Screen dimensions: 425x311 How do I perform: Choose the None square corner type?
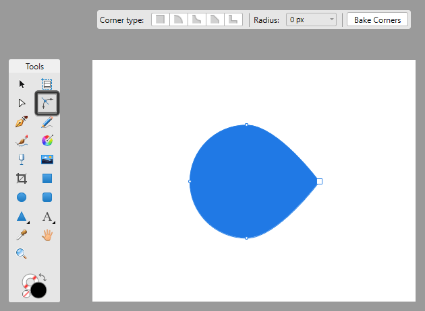[x=160, y=20]
